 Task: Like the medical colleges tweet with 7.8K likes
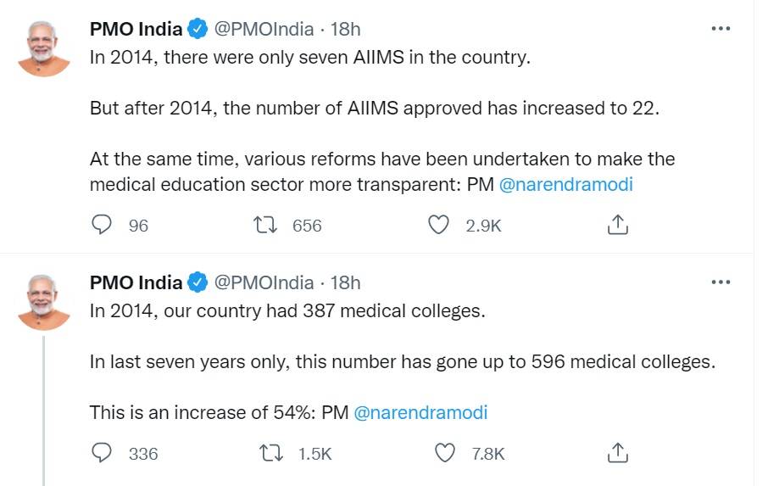(x=444, y=453)
